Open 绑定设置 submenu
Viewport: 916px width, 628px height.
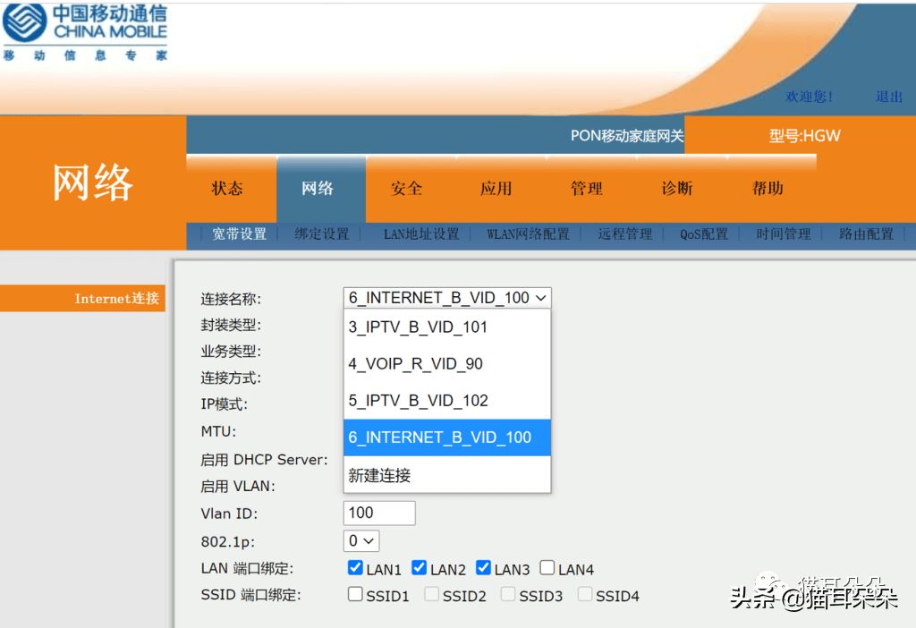coord(322,234)
